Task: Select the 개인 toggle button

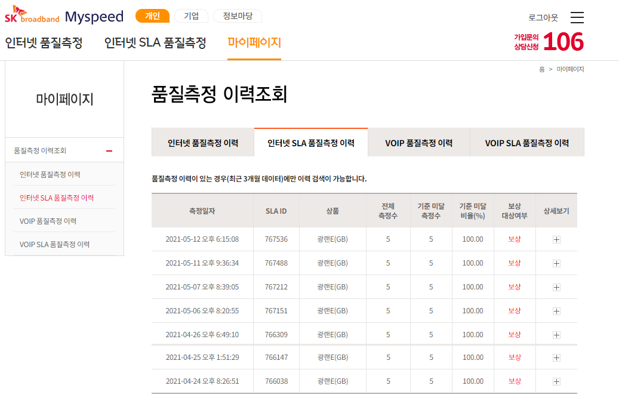Action: pyautogui.click(x=152, y=16)
